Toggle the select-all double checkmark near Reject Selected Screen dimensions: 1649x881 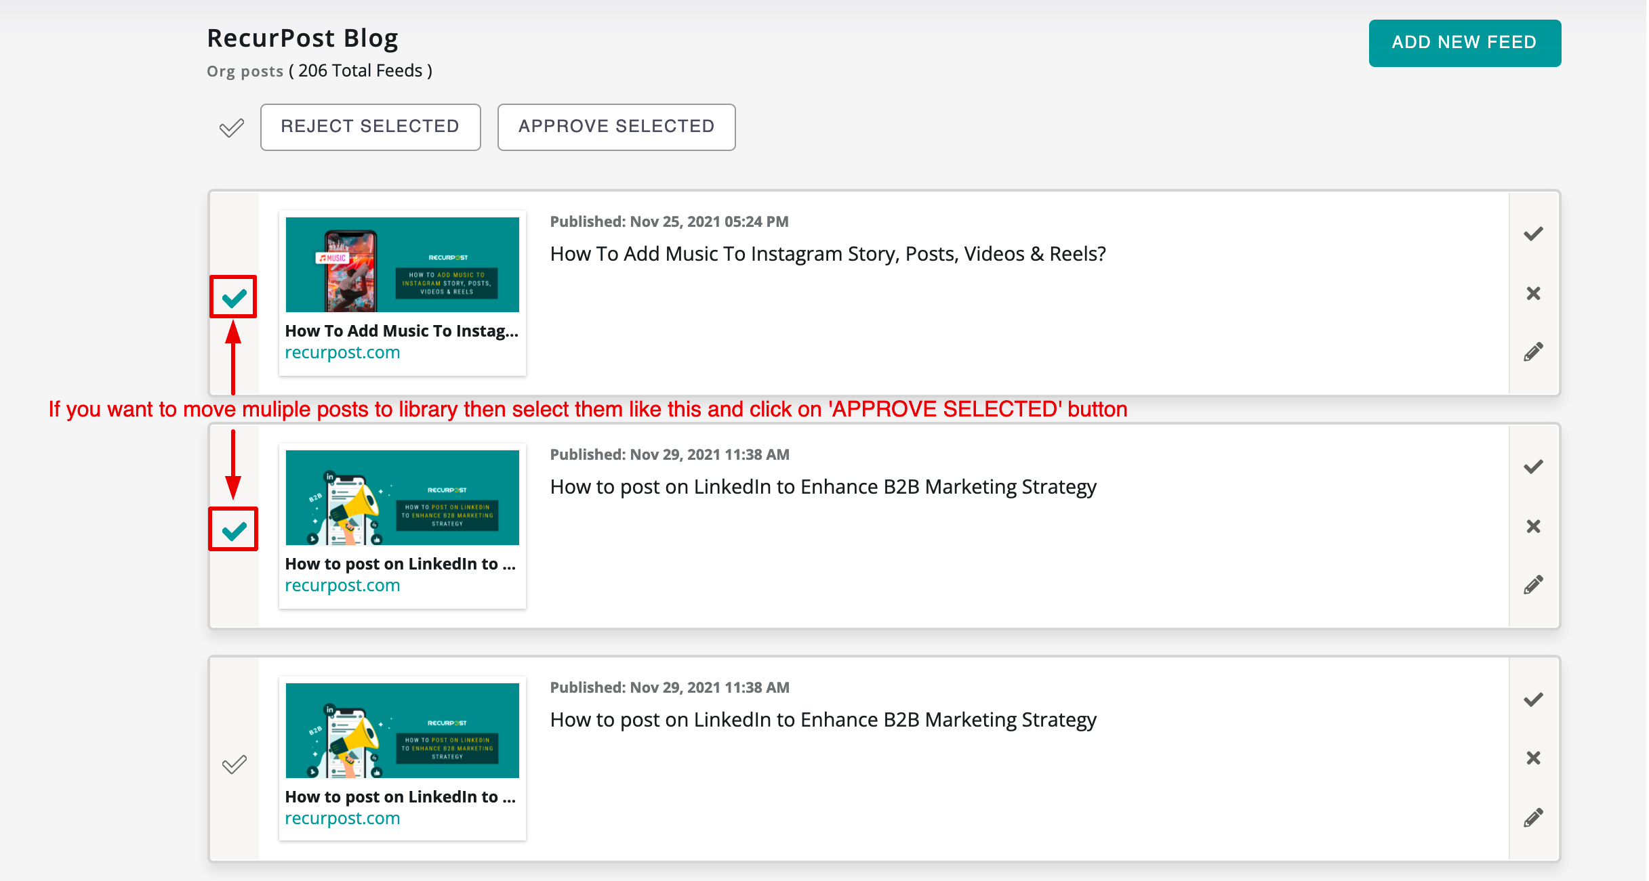[x=231, y=127]
